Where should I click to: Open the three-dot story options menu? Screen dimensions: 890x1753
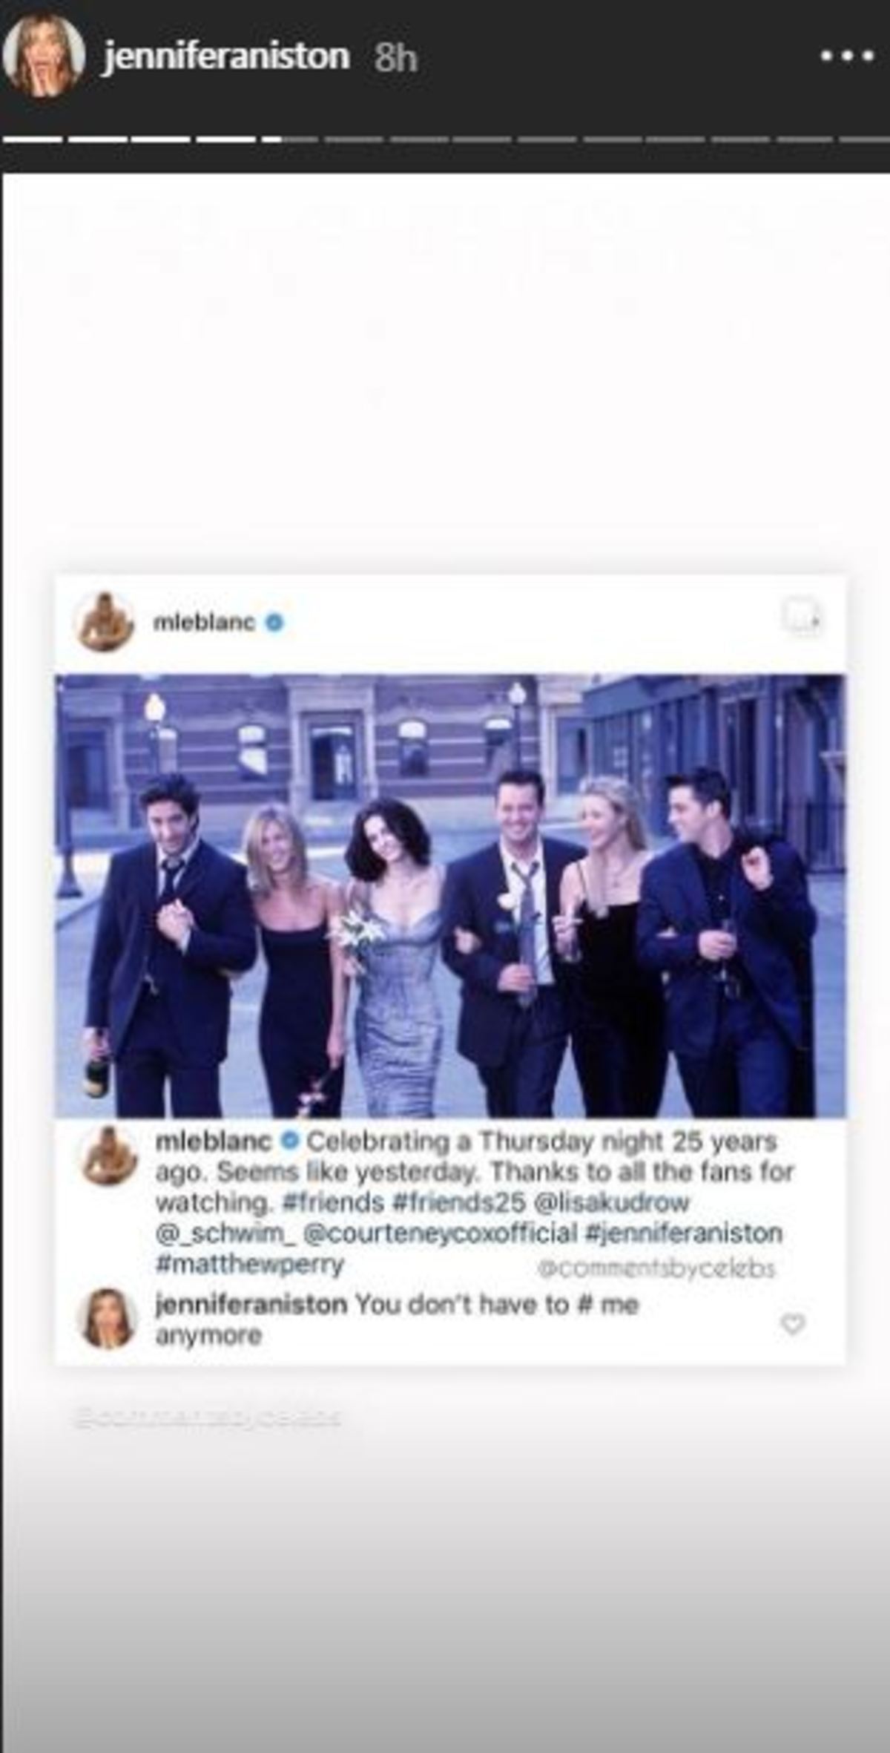(847, 56)
